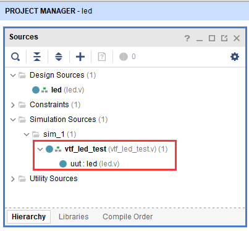The height and width of the screenshot is (231, 249).
Task: Switch to the Compile Order tab
Action: click(x=128, y=217)
